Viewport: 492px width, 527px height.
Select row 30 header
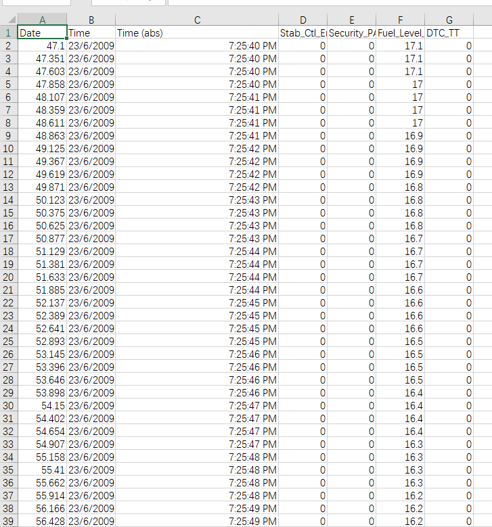click(x=8, y=406)
